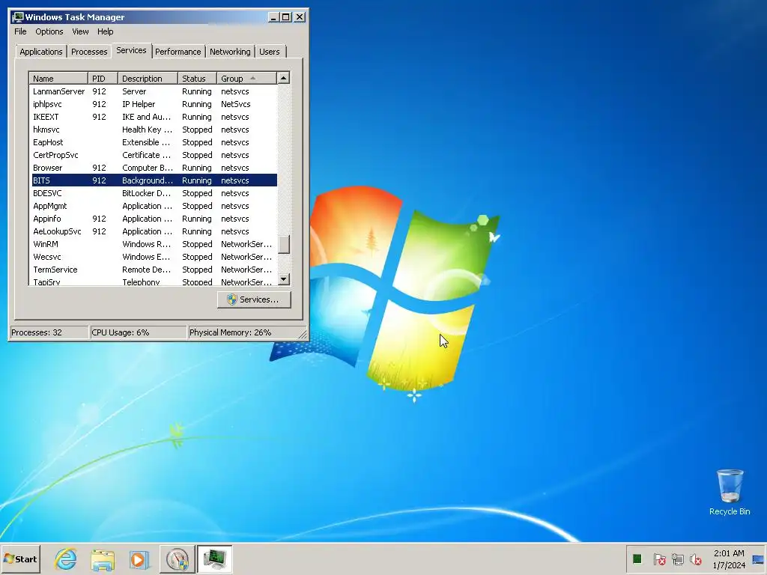Viewport: 767px width, 575px height.
Task: Close the Task Manager window
Action: pos(300,17)
